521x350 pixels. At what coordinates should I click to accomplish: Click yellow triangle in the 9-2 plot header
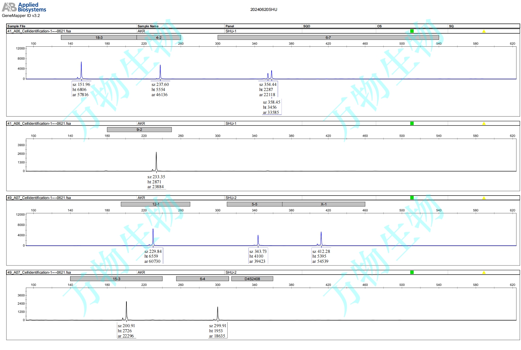tap(484, 123)
